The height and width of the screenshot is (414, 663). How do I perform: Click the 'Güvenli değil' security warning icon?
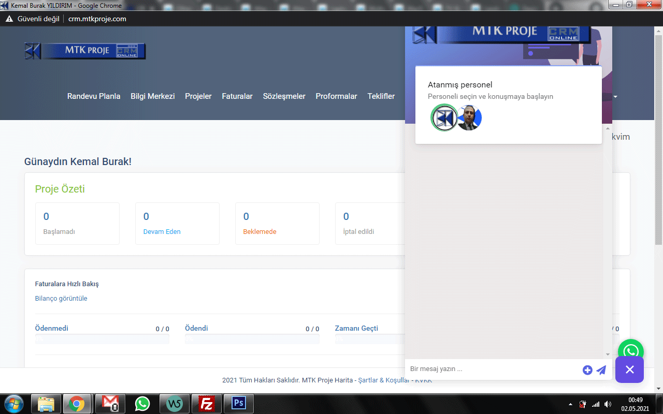[x=9, y=19]
